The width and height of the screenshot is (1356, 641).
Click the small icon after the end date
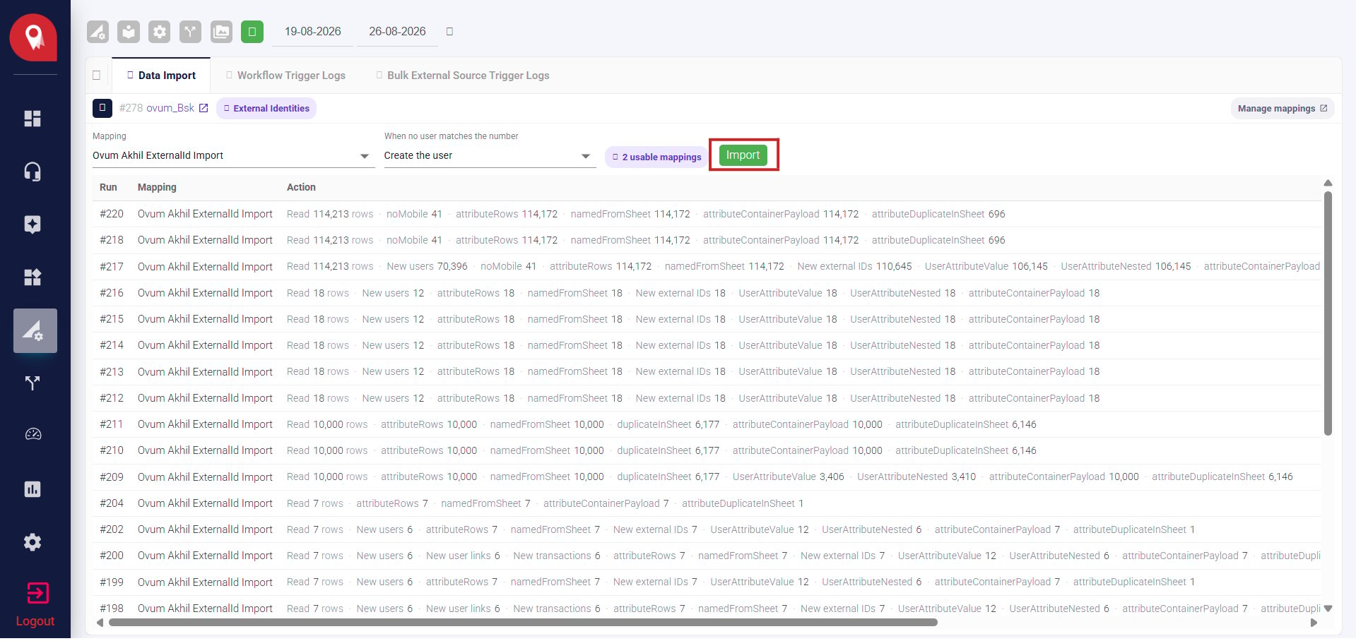click(x=449, y=32)
